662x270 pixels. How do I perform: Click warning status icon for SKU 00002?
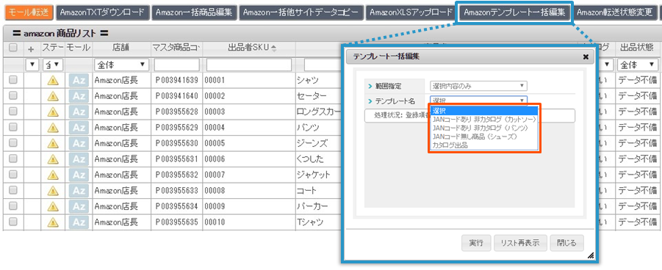pos(53,96)
